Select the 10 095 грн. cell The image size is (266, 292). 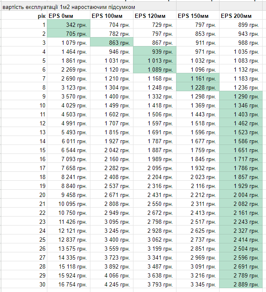(x=69, y=204)
